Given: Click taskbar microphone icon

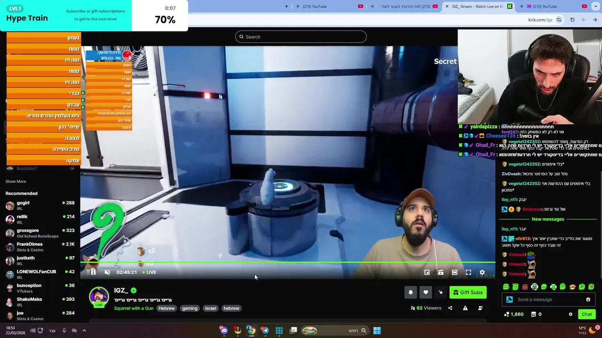Looking at the screenshot, I should click(x=64, y=330).
